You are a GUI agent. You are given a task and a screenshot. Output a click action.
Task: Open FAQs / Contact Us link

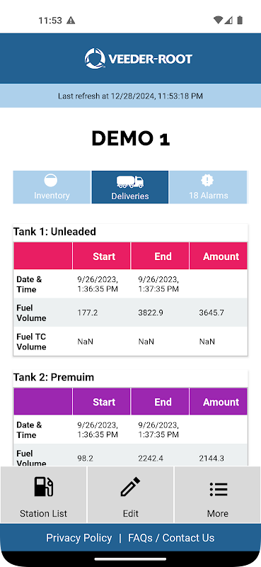(171, 538)
